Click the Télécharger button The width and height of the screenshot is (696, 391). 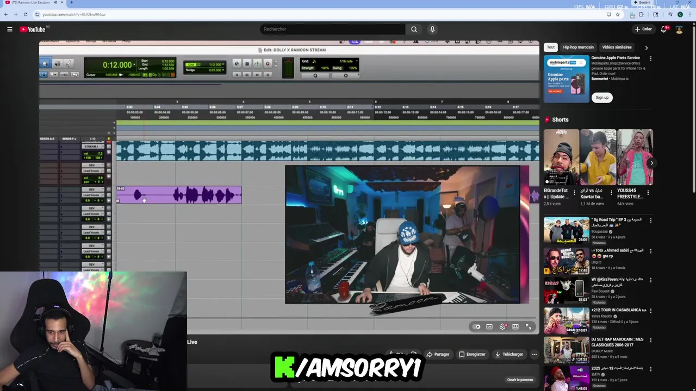[509, 355]
